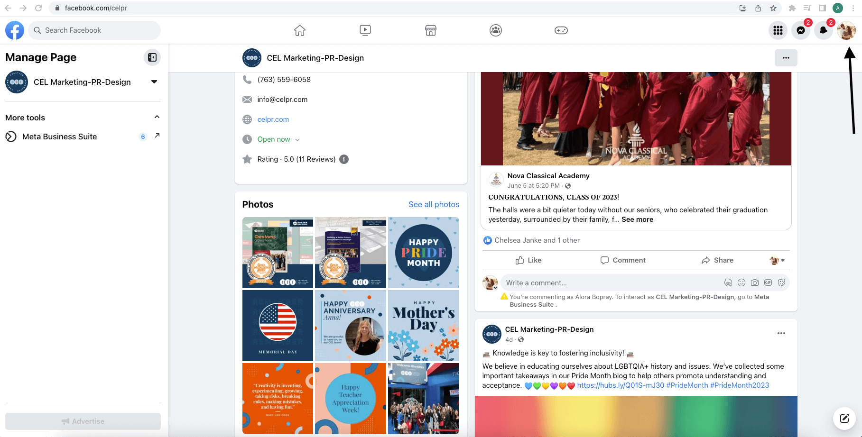Share the Nova Classical Academy post
This screenshot has height=437, width=862.
(717, 260)
